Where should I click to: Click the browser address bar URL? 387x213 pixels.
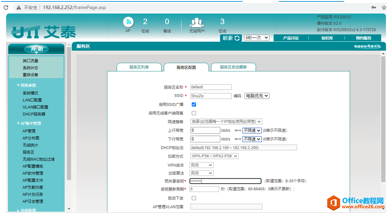coord(74,8)
